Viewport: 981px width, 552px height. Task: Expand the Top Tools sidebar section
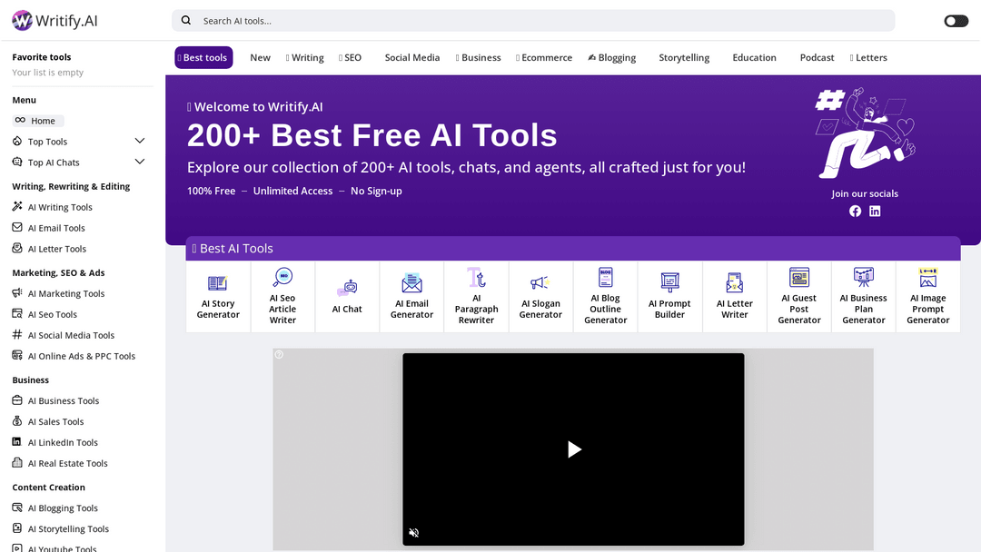click(140, 142)
